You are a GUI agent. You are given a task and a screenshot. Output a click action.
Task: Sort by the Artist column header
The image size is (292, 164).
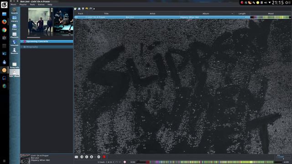coord(152,14)
